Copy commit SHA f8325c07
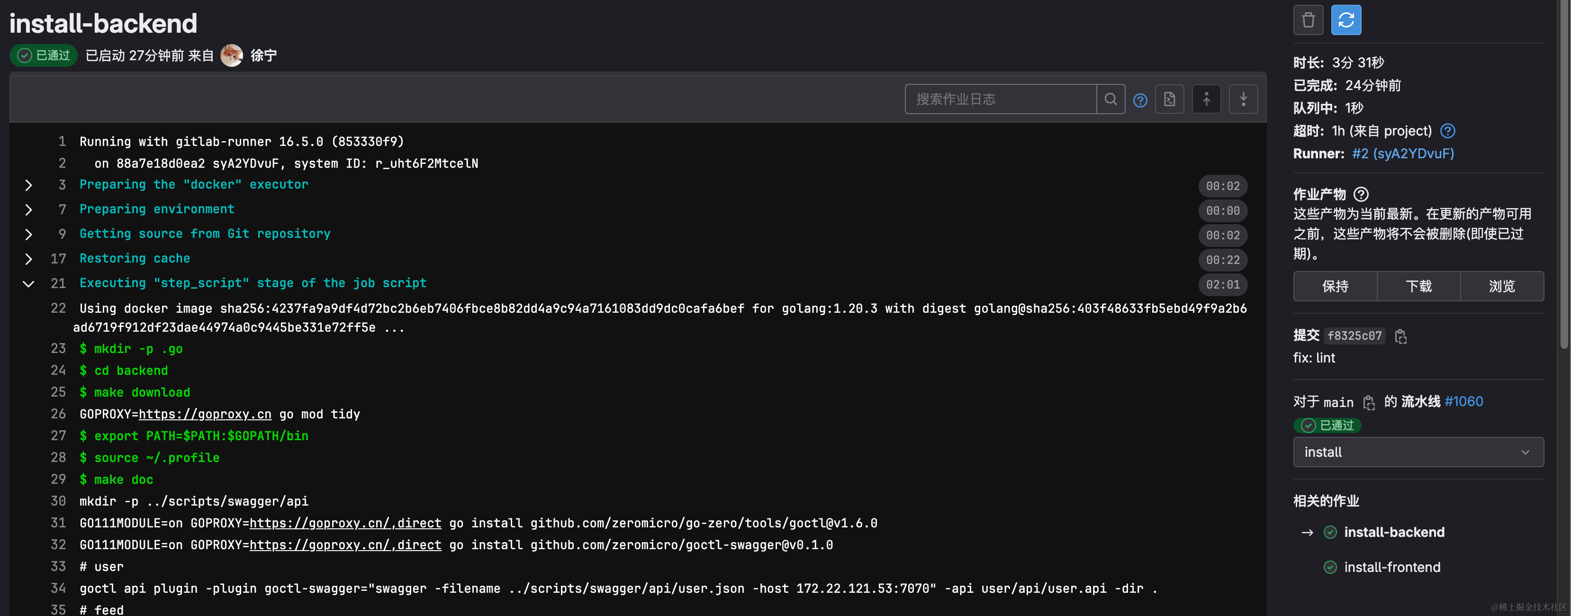Viewport: 1571px width, 616px height. 1400,336
